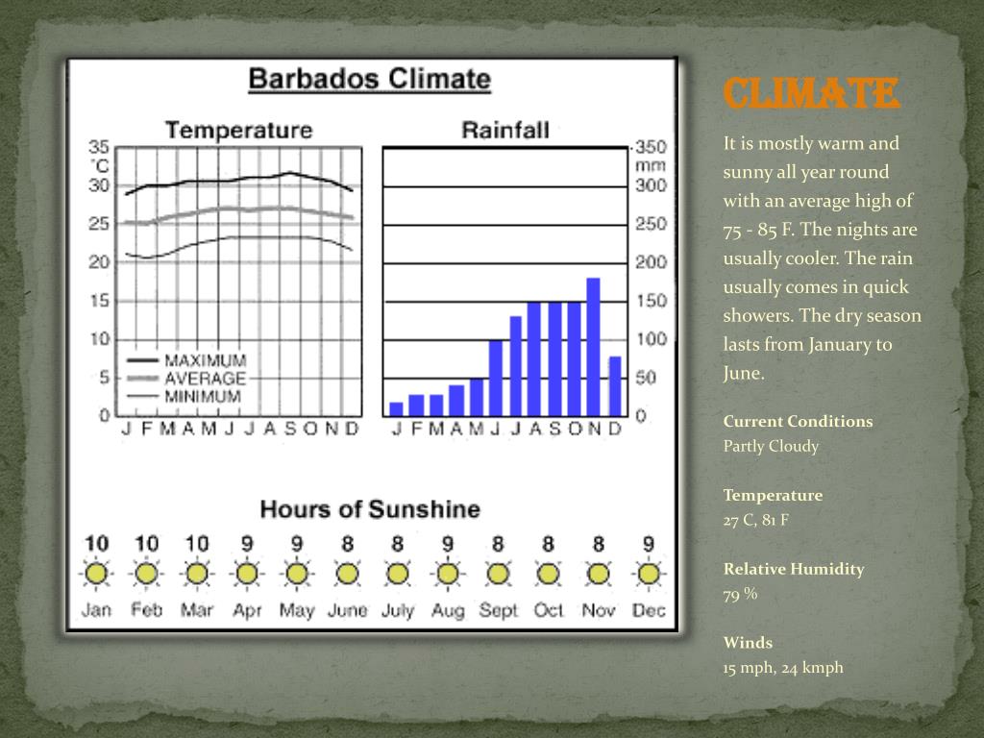Click the Aug sun icon
Viewport: 984px width, 738px height.
click(448, 574)
